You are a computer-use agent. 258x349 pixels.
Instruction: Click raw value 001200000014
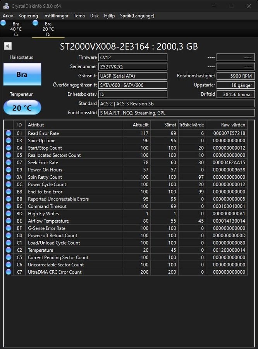(x=229, y=250)
